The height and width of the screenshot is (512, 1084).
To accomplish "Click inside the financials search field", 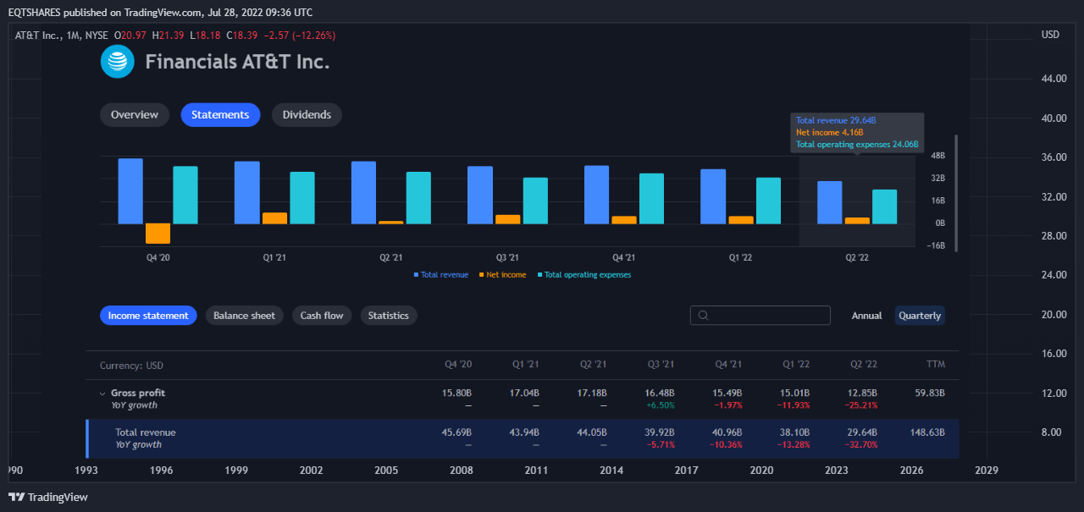I will 760,316.
